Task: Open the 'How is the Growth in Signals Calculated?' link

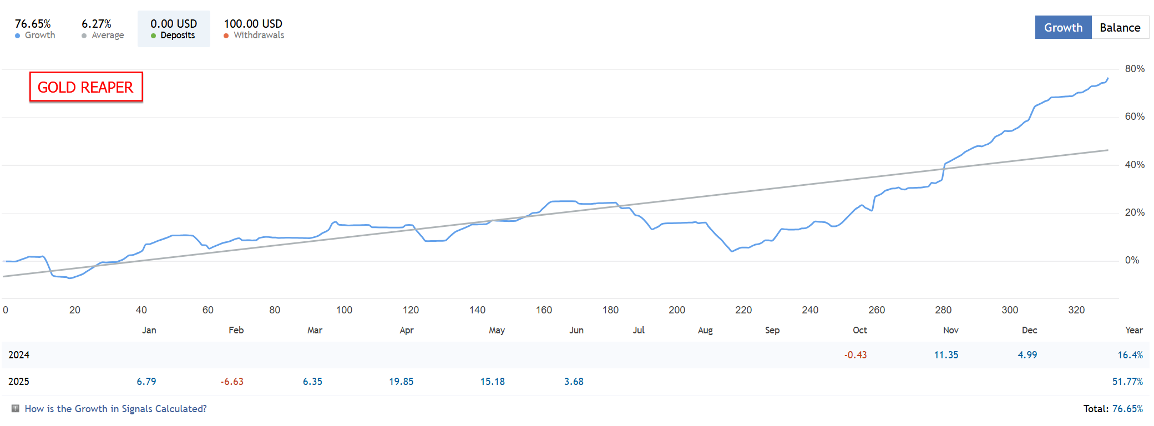Action: coord(115,409)
